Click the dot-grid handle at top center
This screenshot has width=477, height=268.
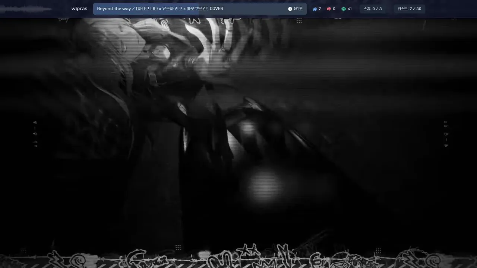tap(299, 20)
